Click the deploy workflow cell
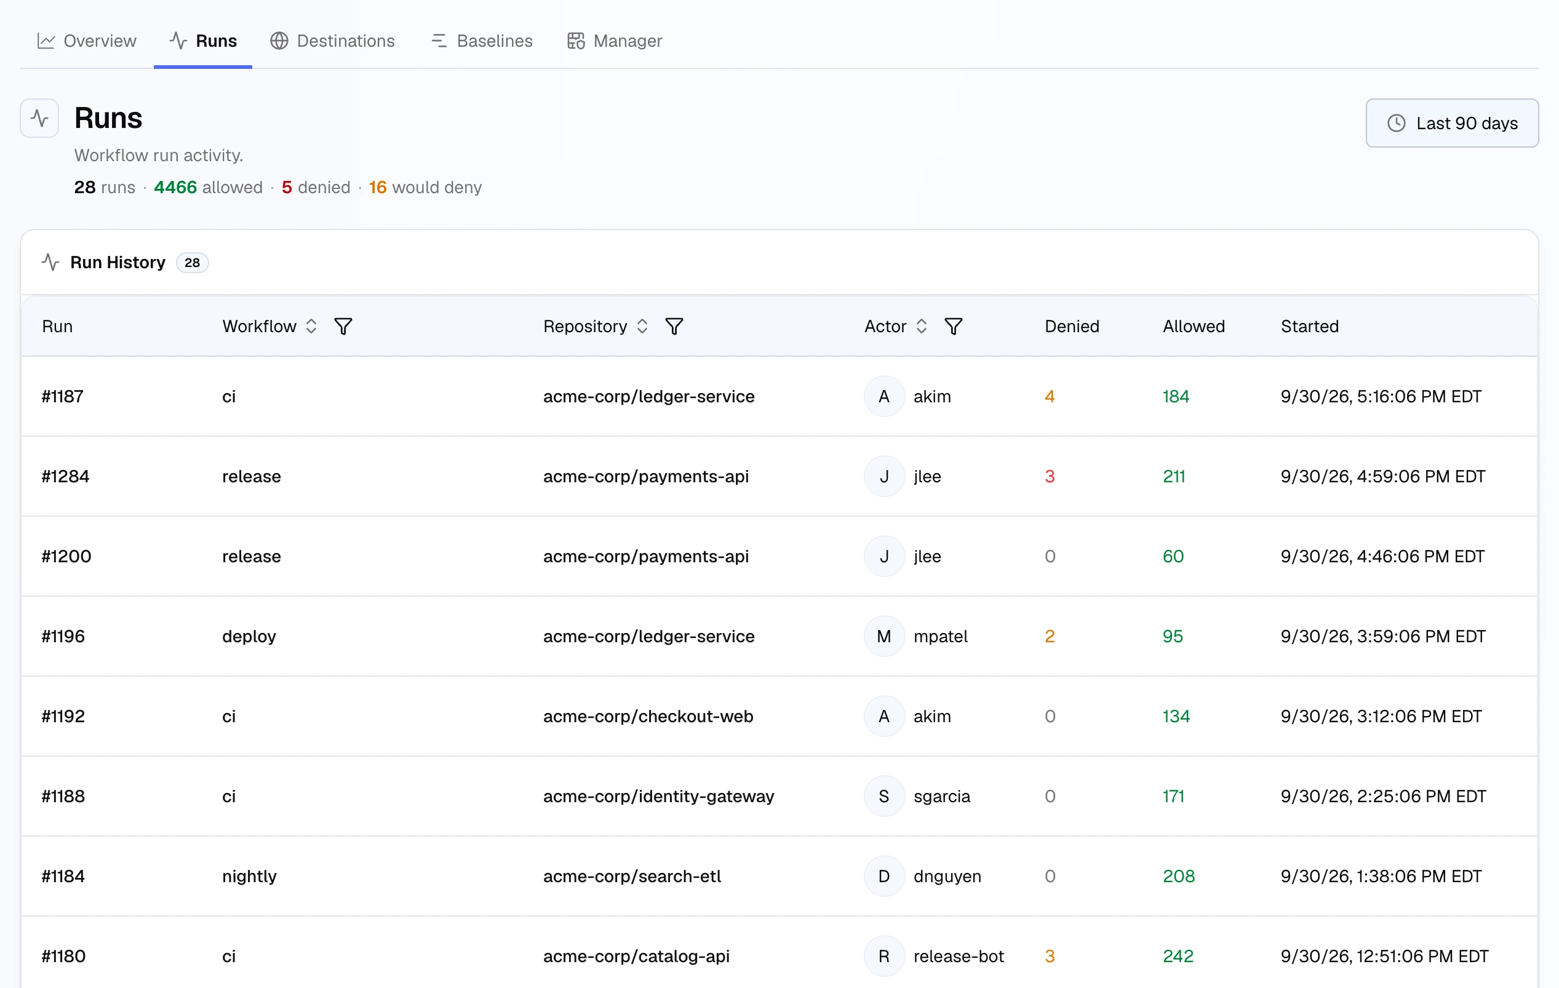This screenshot has height=988, width=1559. [x=249, y=637]
